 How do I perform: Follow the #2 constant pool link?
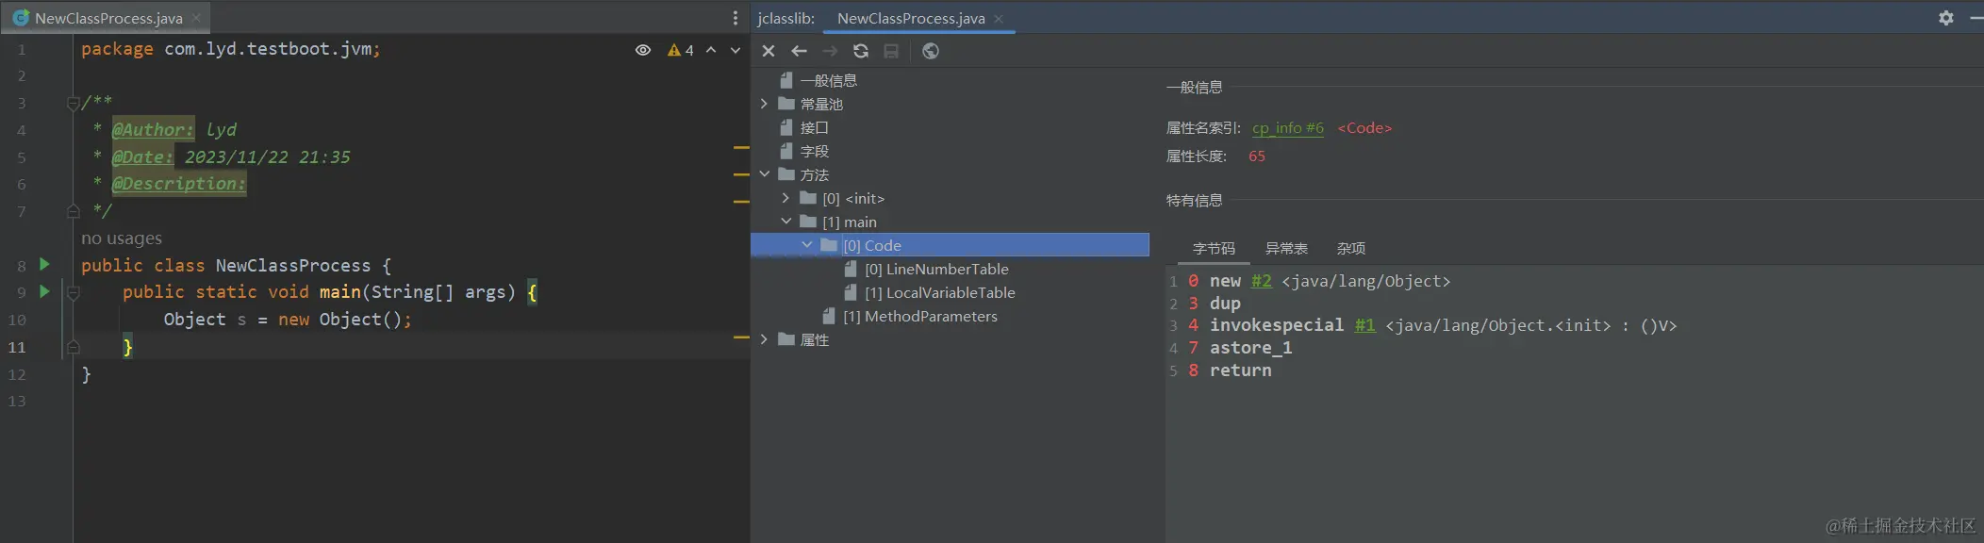1261,281
